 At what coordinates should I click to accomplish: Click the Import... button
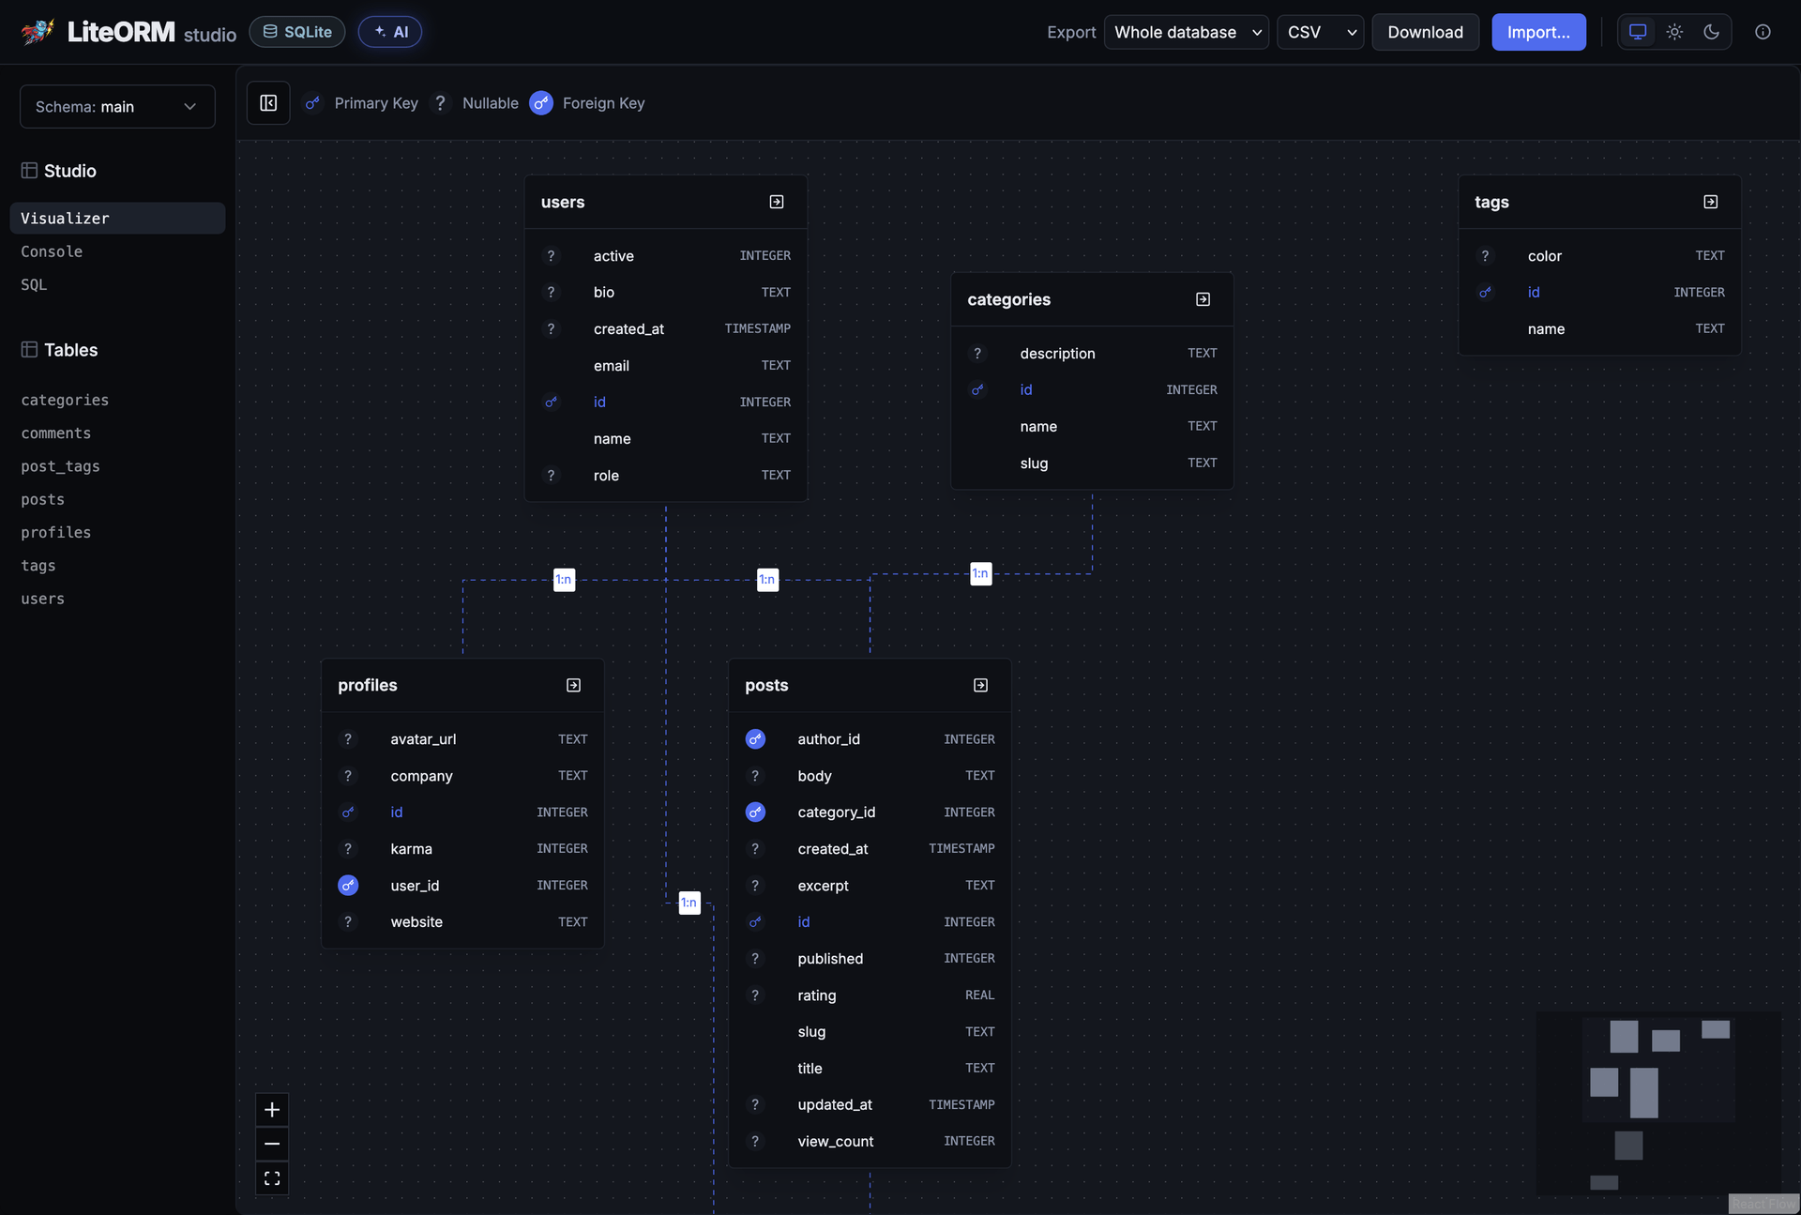(1538, 32)
